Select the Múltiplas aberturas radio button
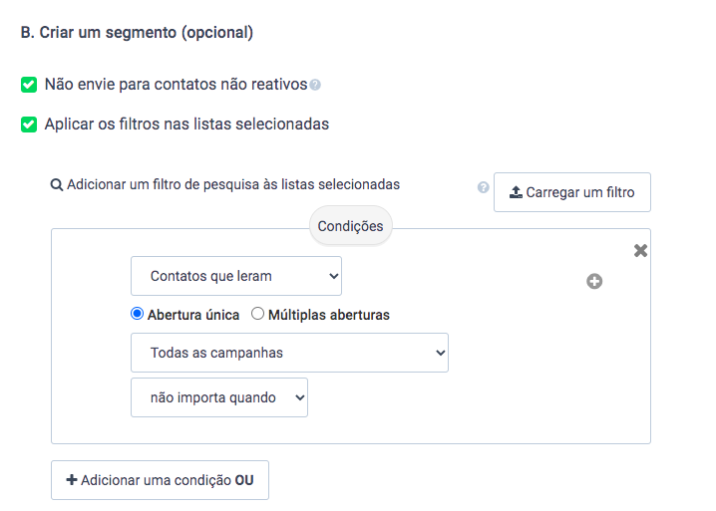The width and height of the screenshot is (716, 511). [257, 314]
